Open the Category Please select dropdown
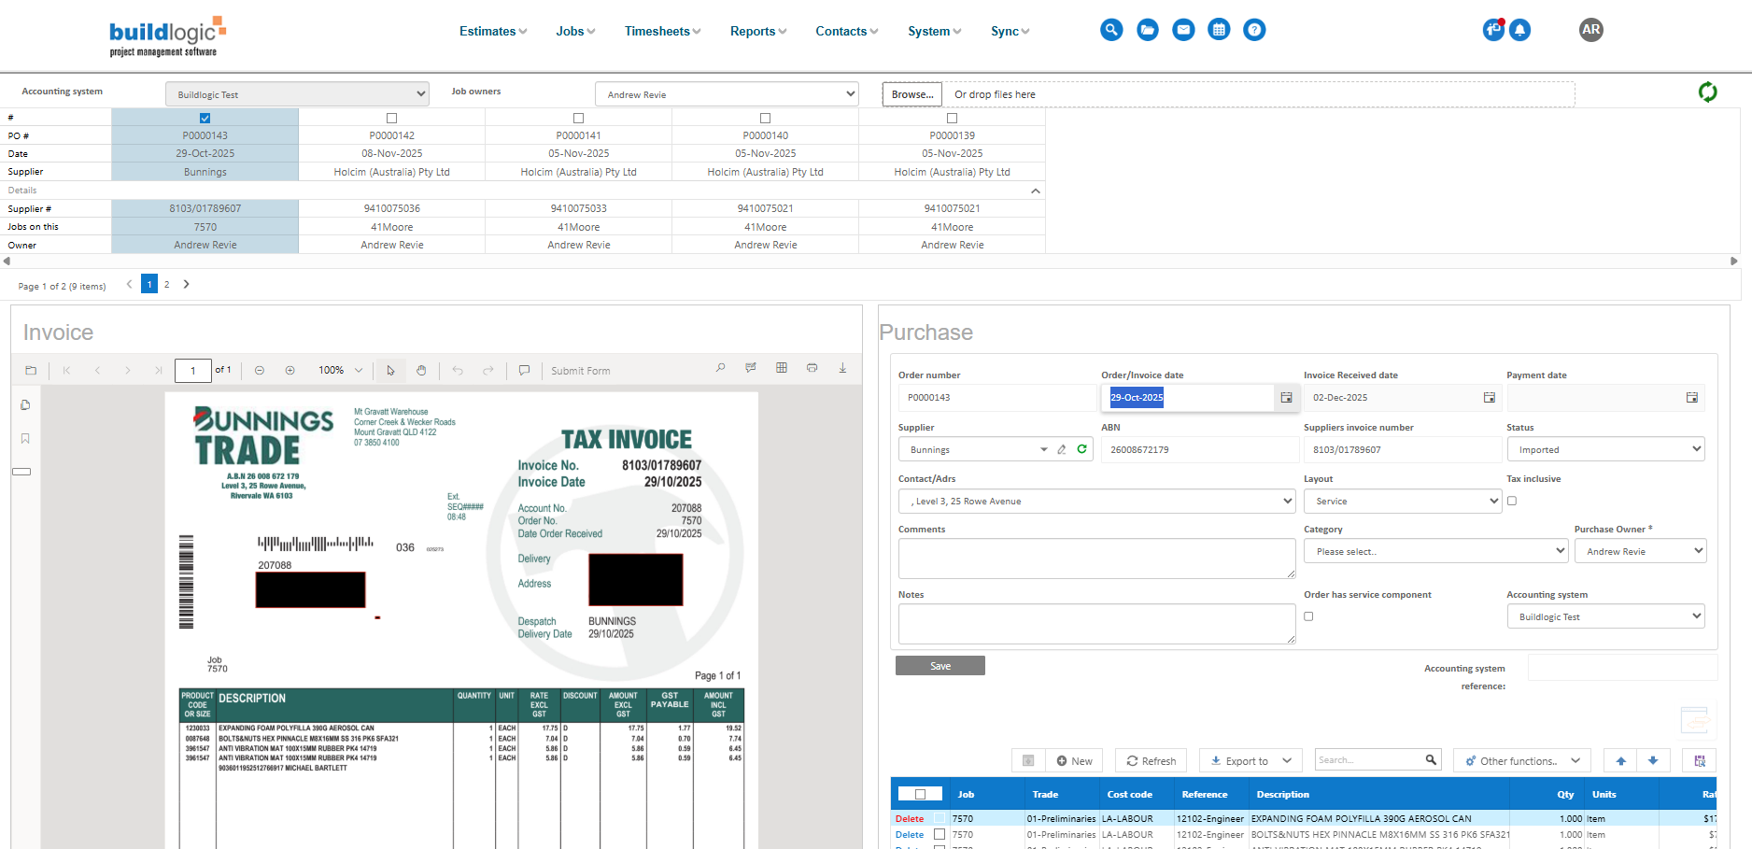Image resolution: width=1752 pixels, height=849 pixels. pos(1436,551)
